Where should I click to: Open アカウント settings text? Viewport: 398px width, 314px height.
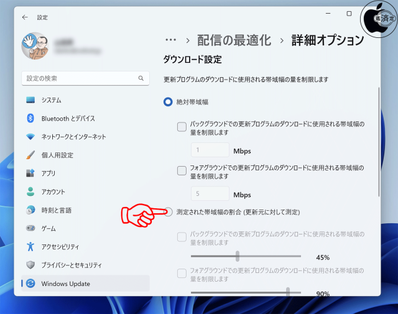[x=53, y=192]
